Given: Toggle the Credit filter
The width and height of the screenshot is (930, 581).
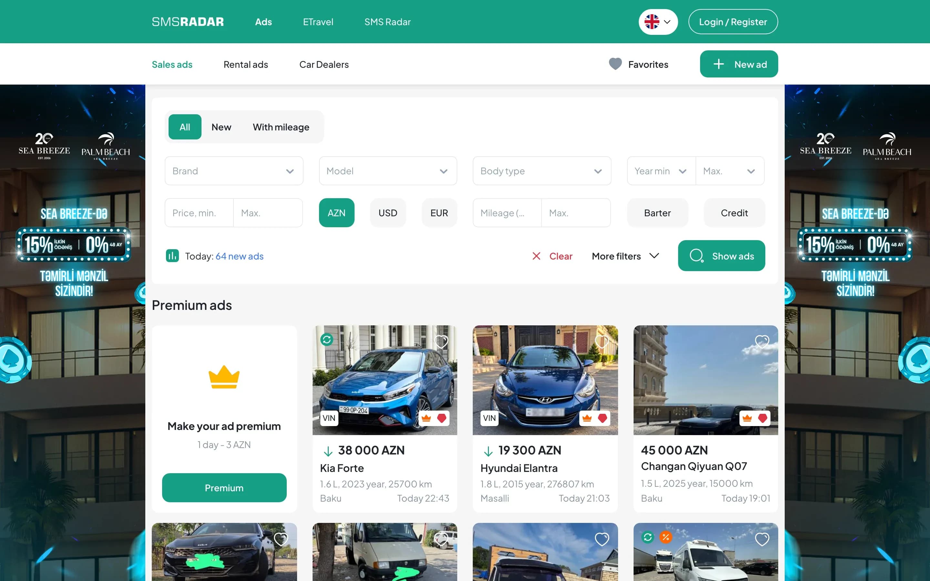Looking at the screenshot, I should pyautogui.click(x=734, y=213).
